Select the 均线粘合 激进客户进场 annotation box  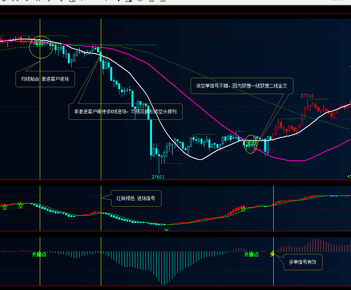pyautogui.click(x=45, y=79)
